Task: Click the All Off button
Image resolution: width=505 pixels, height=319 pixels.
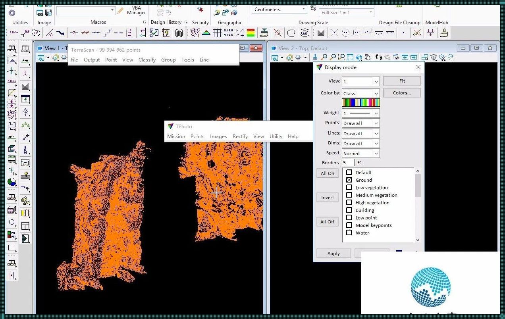Action: click(328, 221)
